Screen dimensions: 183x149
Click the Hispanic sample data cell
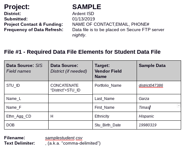tap(159, 116)
